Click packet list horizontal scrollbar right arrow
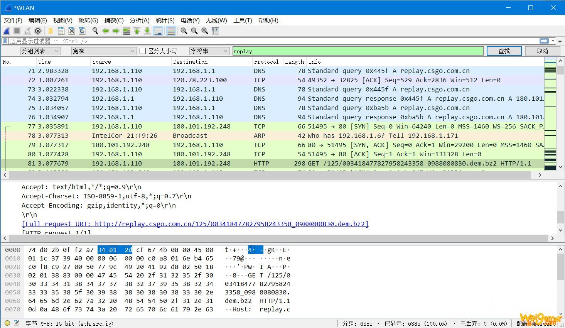The width and height of the screenshot is (565, 328). tap(540, 175)
